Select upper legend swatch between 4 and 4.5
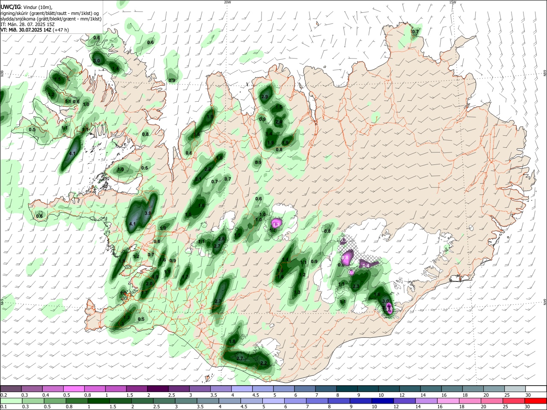This screenshot has height=410, width=547. [242, 389]
